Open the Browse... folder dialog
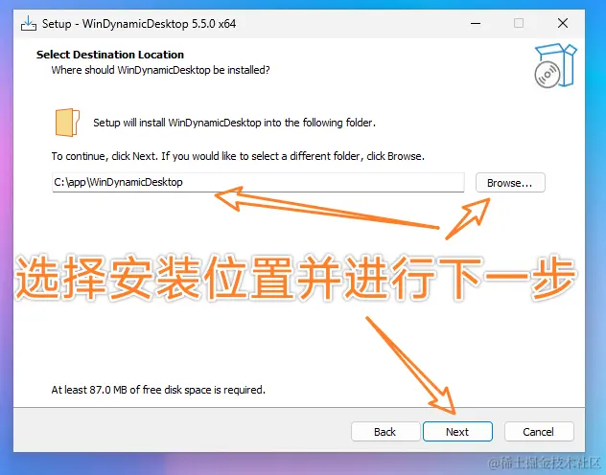This screenshot has width=606, height=475. pos(510,183)
